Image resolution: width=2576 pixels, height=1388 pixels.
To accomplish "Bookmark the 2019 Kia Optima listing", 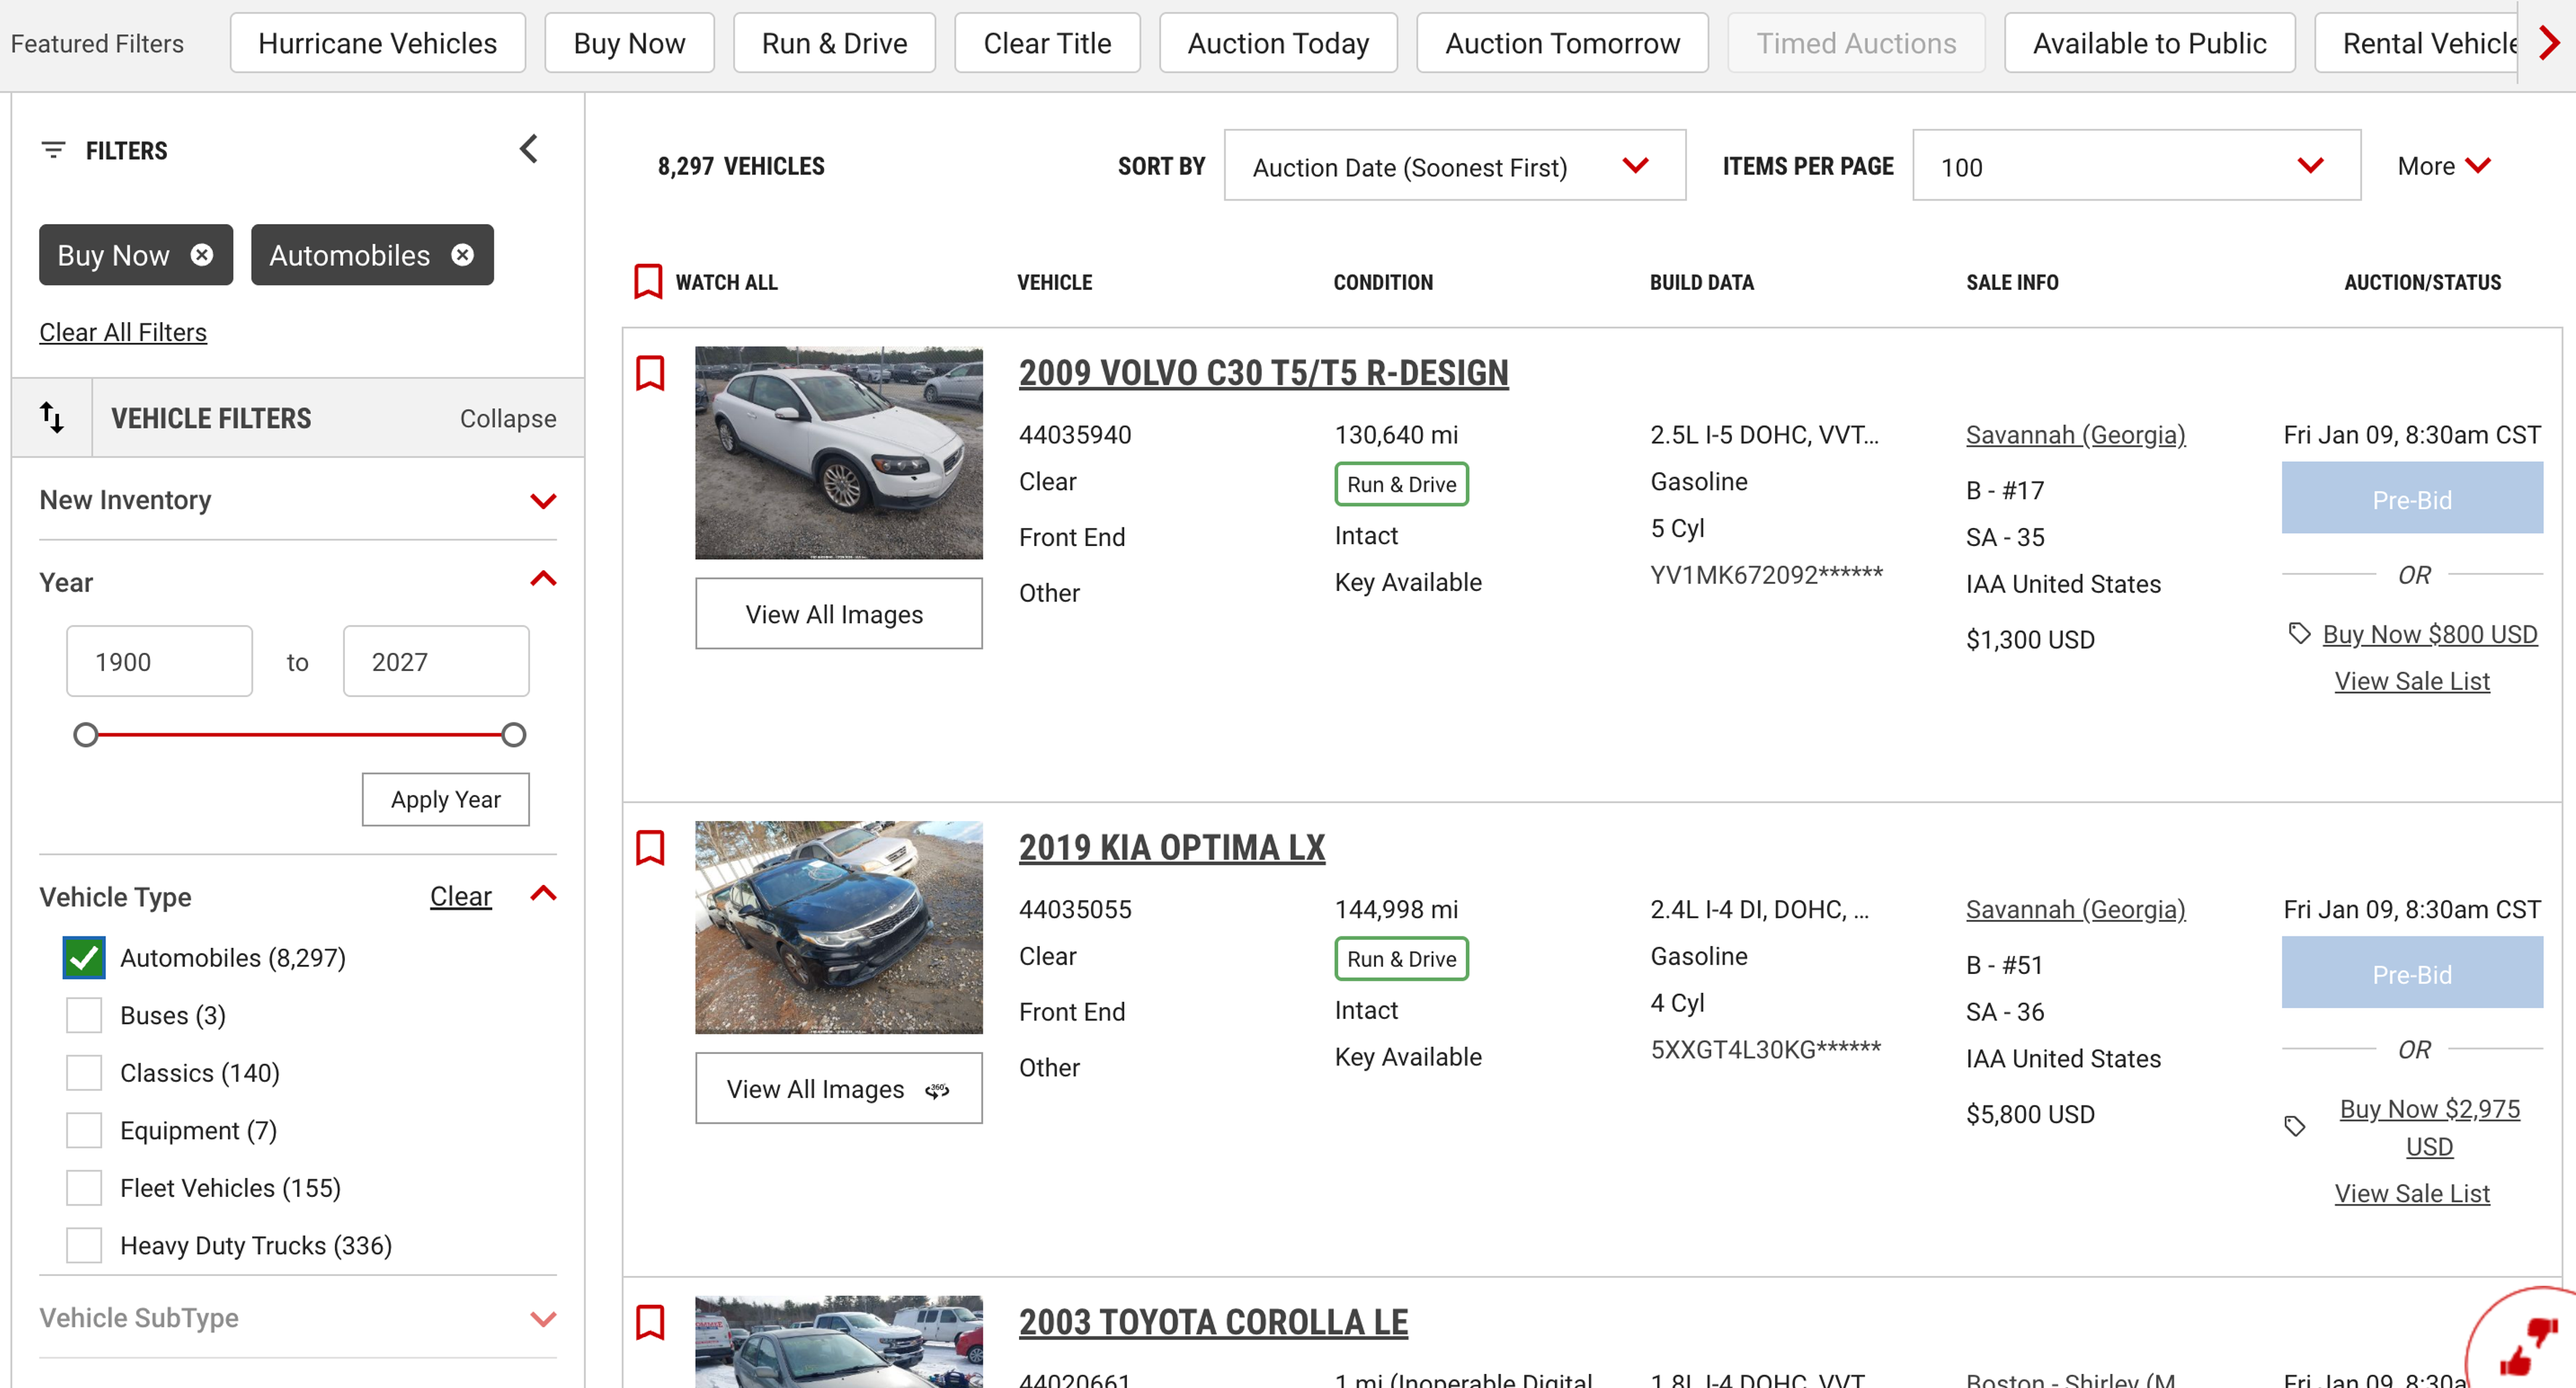I will click(x=650, y=848).
